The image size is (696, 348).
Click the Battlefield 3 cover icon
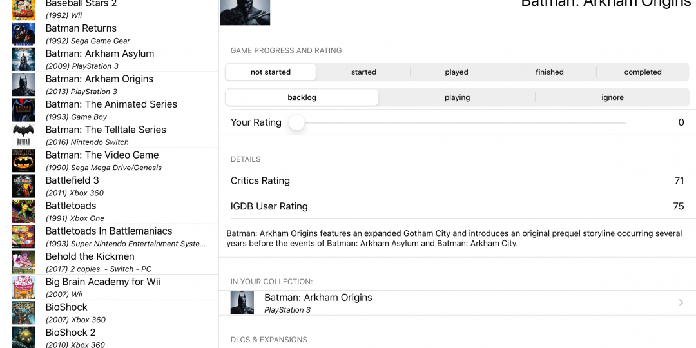pyautogui.click(x=23, y=186)
